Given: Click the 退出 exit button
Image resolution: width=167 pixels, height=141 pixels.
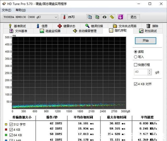Looking at the screenshot, I should 133,17.
